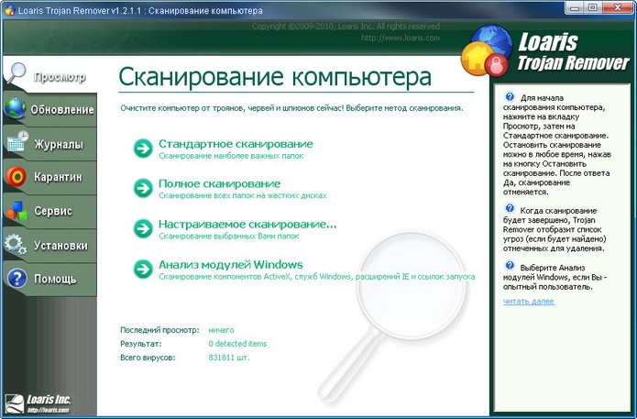Open the Помощь tab
Viewport: 637px width, 419px height.
coord(50,280)
